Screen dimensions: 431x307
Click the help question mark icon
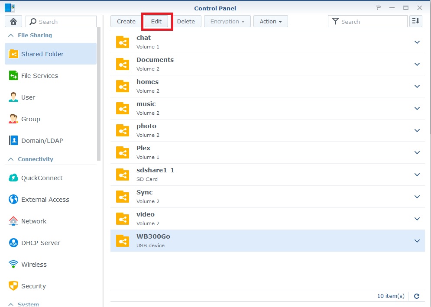379,8
